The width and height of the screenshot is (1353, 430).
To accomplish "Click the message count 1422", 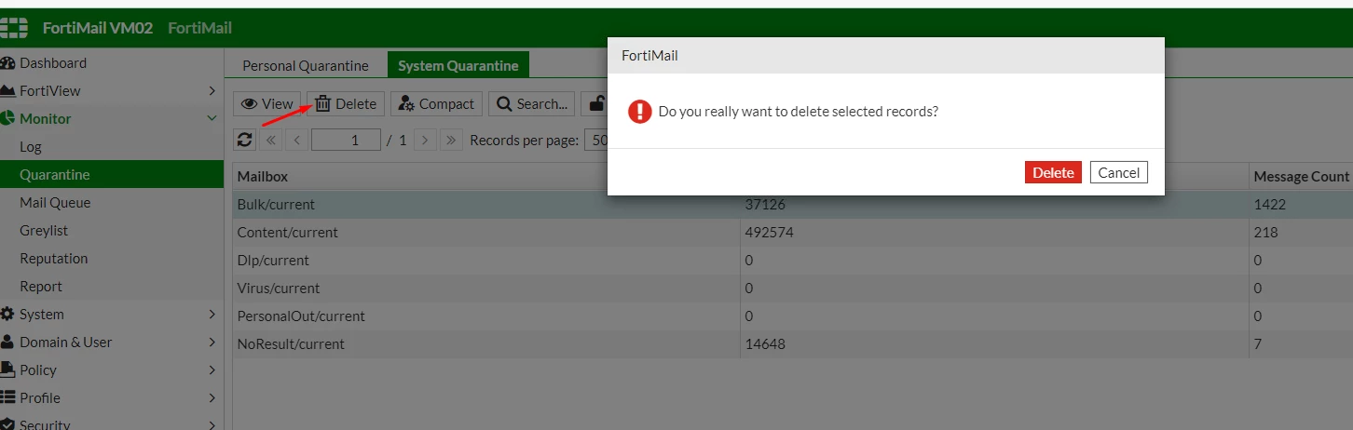I will [x=1270, y=205].
